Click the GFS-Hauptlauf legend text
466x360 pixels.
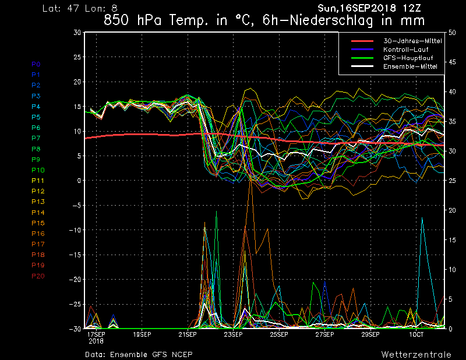point(408,58)
